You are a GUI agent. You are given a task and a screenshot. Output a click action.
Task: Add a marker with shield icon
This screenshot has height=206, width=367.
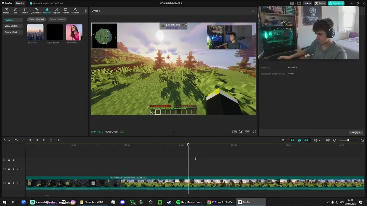pos(58,140)
